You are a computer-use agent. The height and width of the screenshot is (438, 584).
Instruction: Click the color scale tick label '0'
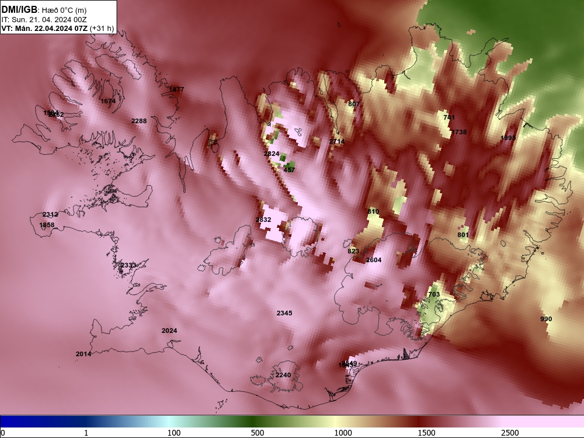click(4, 433)
